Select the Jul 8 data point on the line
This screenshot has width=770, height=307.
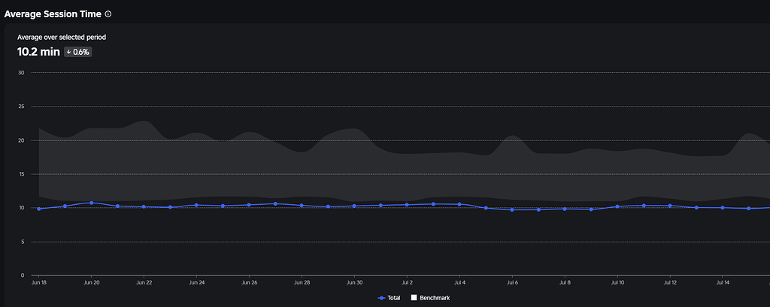pos(565,209)
